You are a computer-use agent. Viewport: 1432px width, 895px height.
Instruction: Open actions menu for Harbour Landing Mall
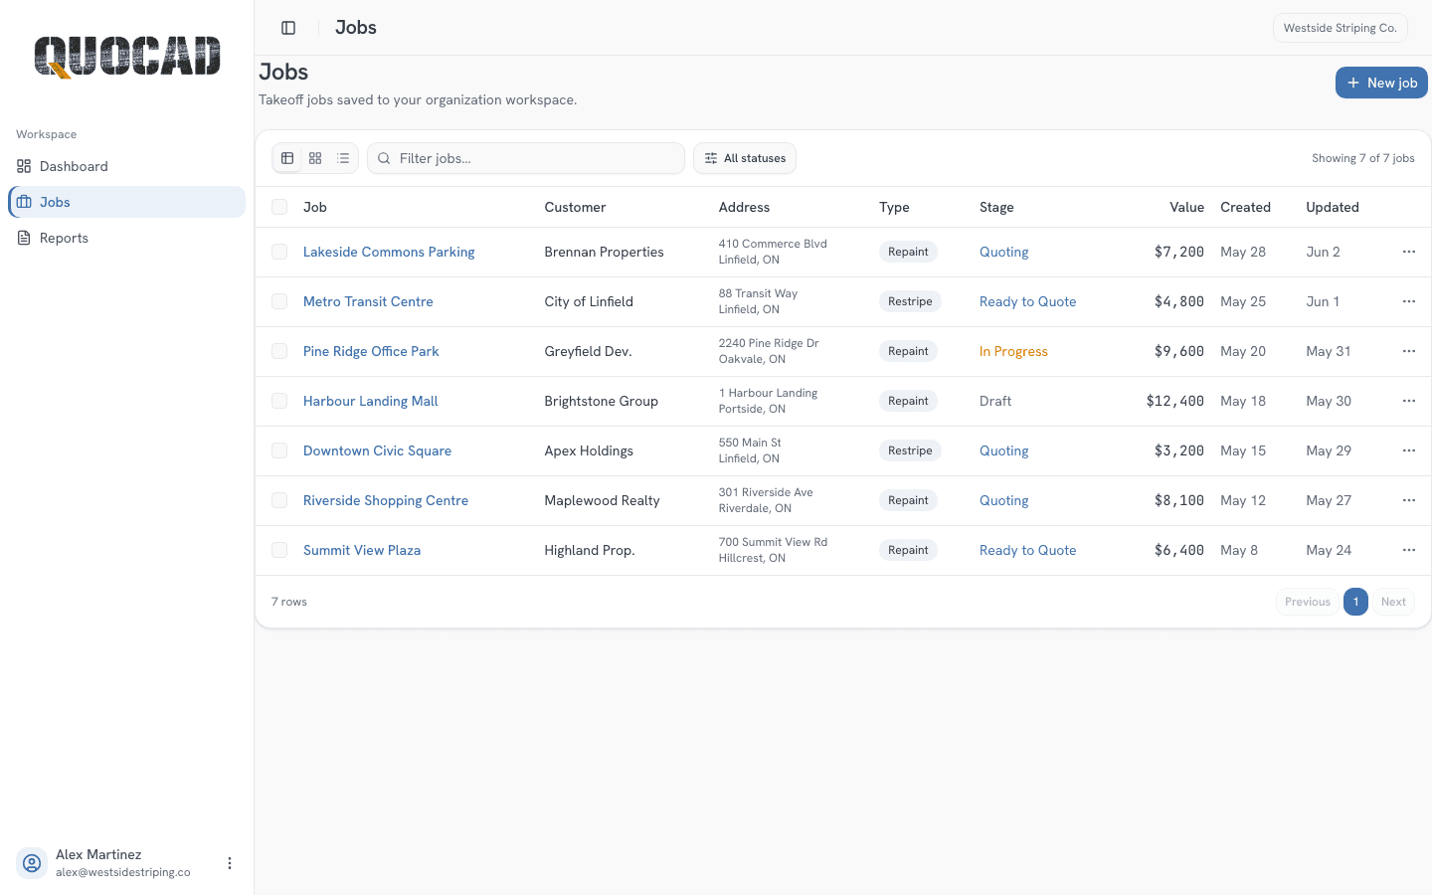1409,401
